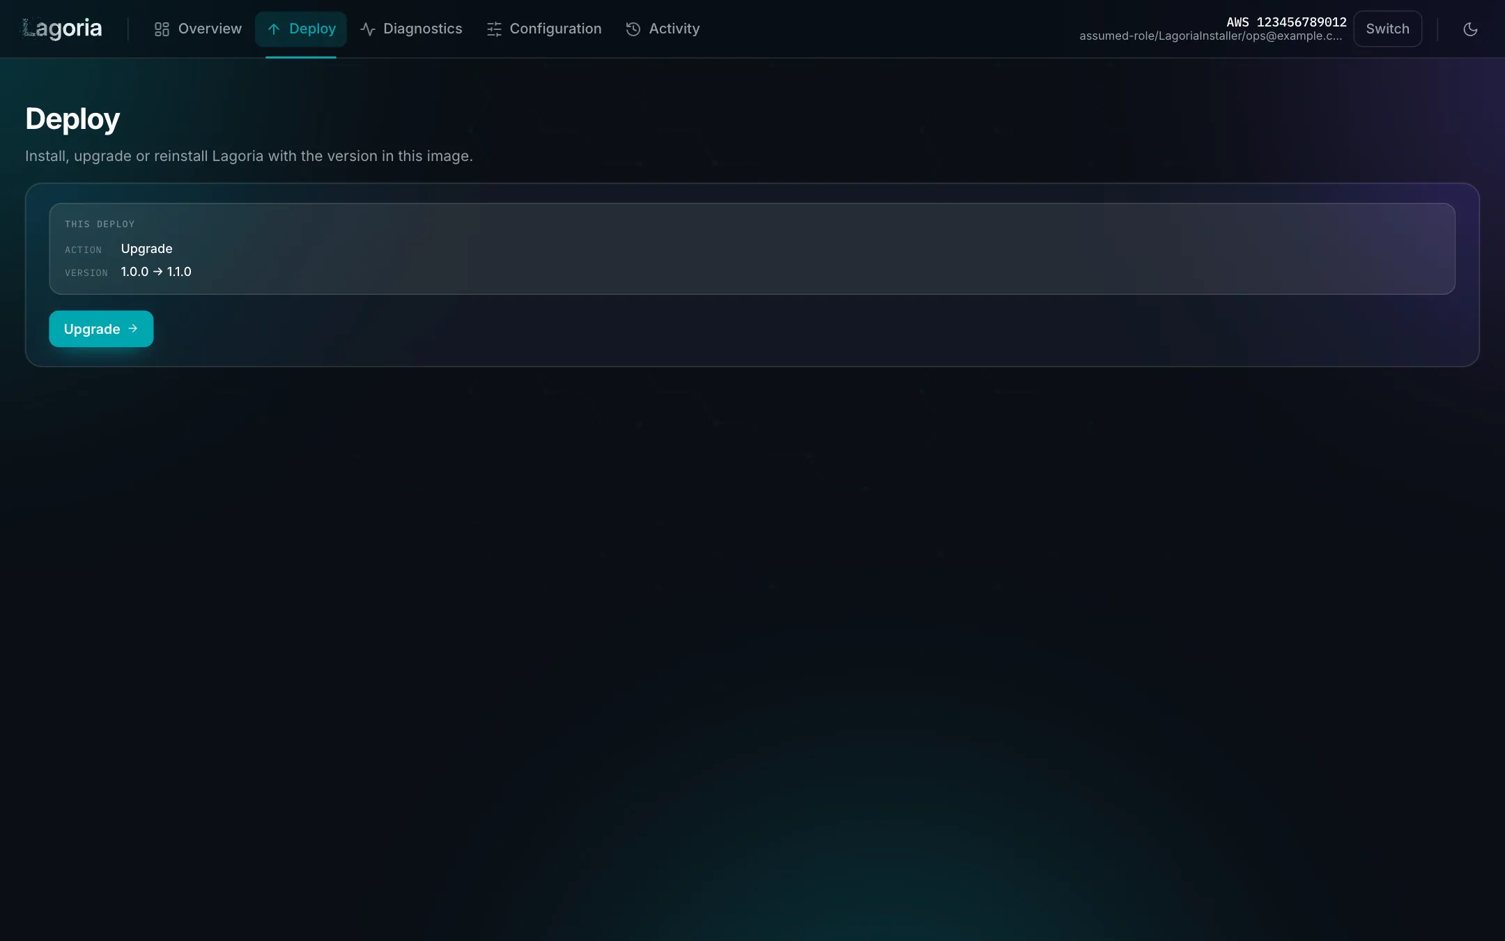
Task: Click the Activity history clock icon
Action: pos(633,29)
